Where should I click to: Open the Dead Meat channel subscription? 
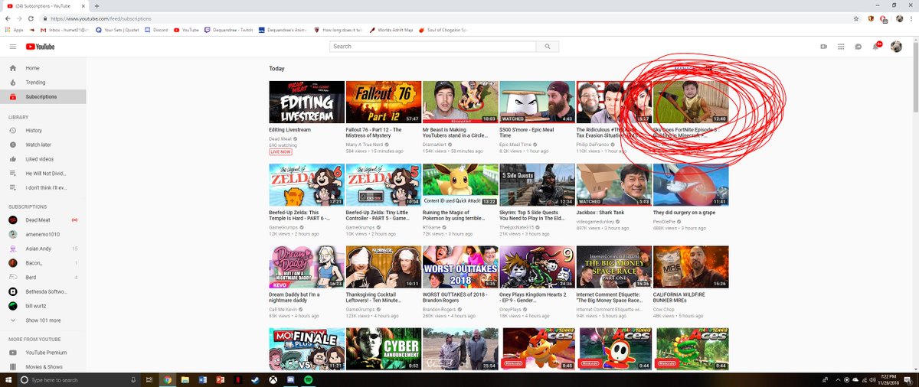[x=43, y=220]
